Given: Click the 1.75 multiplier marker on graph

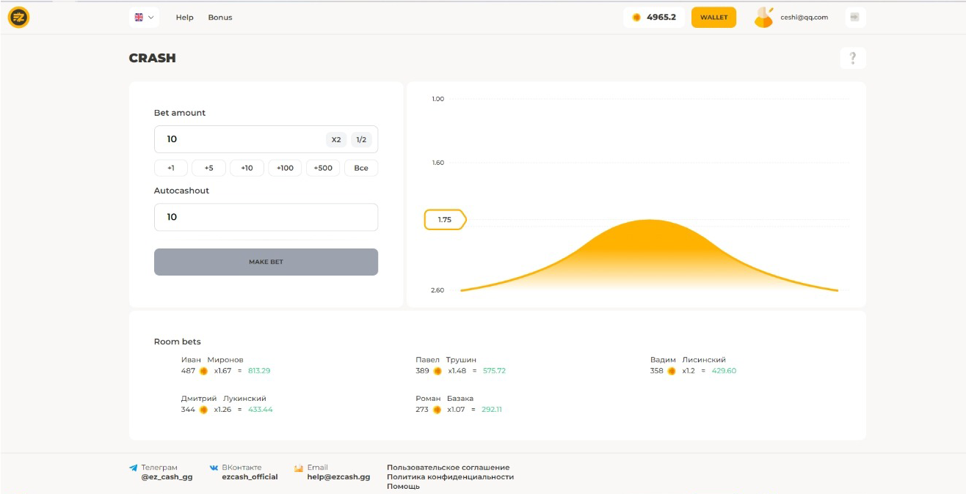Looking at the screenshot, I should tap(445, 220).
